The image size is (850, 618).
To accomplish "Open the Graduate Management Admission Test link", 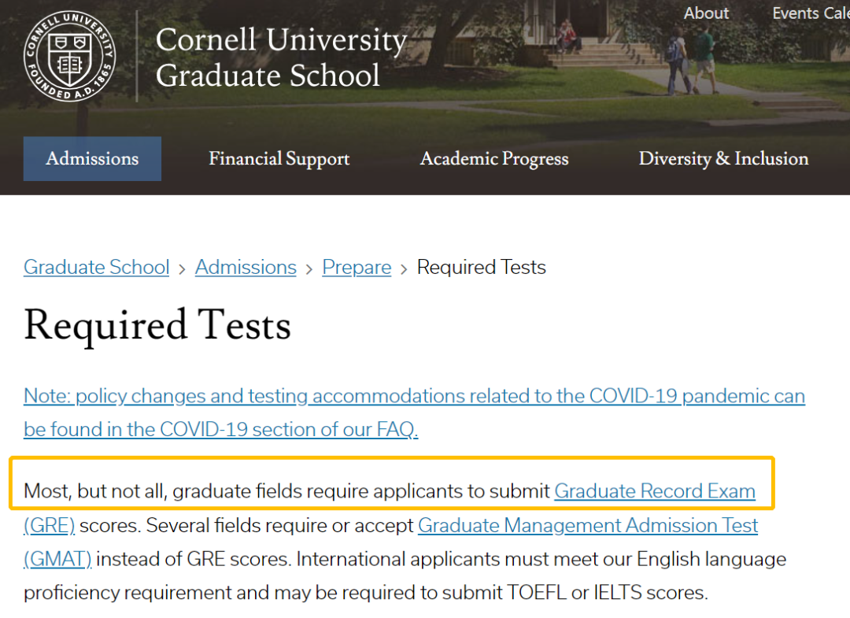I will click(587, 525).
